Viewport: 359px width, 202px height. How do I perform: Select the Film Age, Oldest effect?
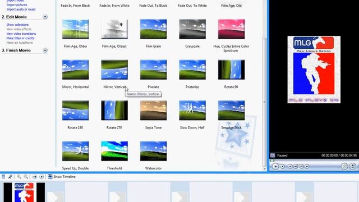114,29
